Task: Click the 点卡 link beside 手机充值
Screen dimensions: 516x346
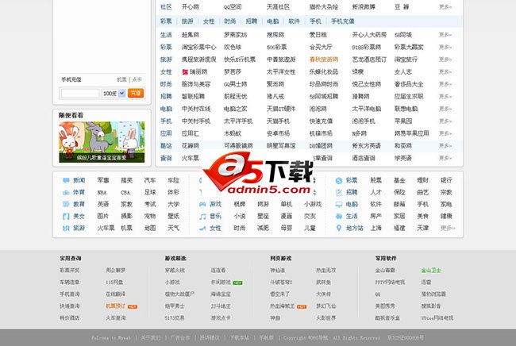Action: tap(137, 79)
